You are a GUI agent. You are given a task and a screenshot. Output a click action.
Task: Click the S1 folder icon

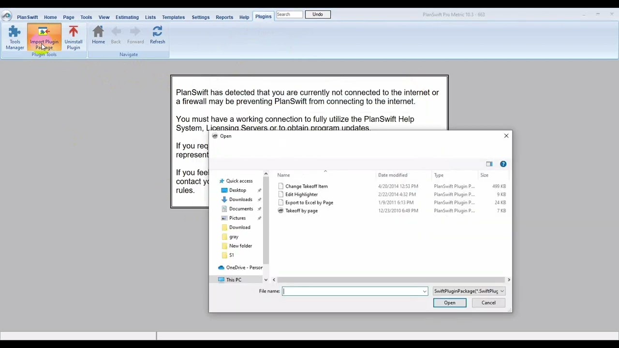(224, 255)
